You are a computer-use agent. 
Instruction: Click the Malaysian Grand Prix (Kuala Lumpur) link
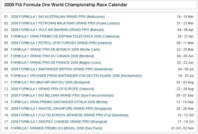click(x=65, y=23)
